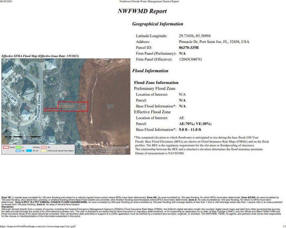Image resolution: width=286 pixels, height=228 pixels.
Task: Click the Zone VE definition text
Action: pos(74,197)
